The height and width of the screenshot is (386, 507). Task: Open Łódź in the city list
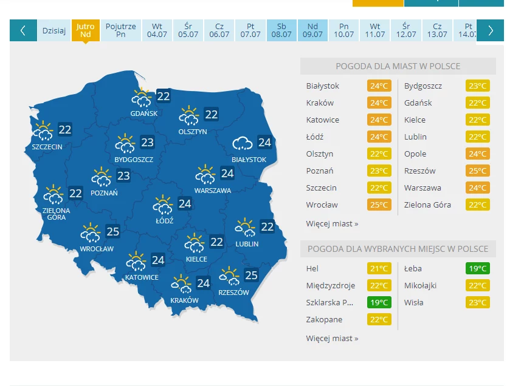click(315, 137)
